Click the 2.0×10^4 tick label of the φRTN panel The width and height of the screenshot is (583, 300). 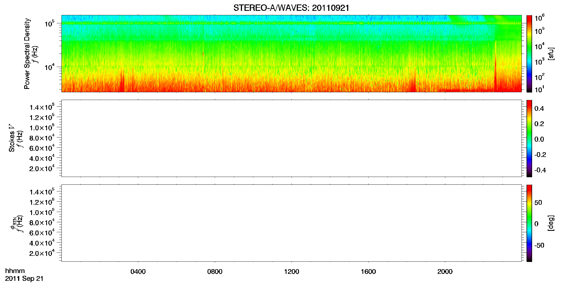pyautogui.click(x=42, y=253)
